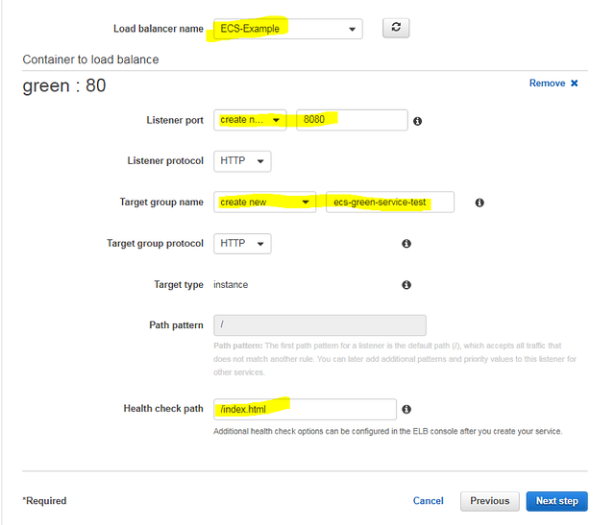615x525 pixels.
Task: Click the Remove link for green container
Action: [x=547, y=84]
